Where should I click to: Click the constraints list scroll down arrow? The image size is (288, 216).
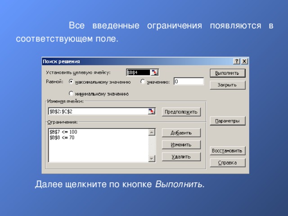152,158
